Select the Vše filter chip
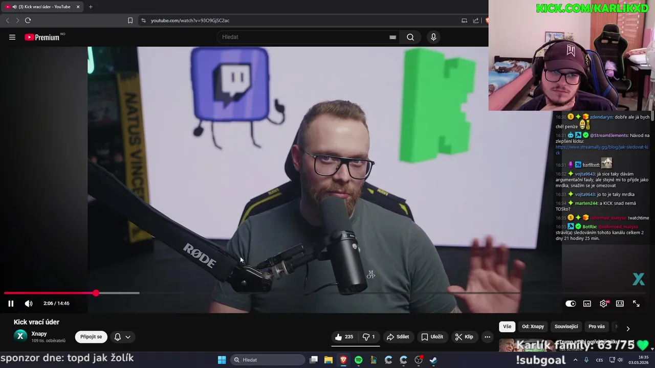The image size is (655, 368). pos(507,327)
